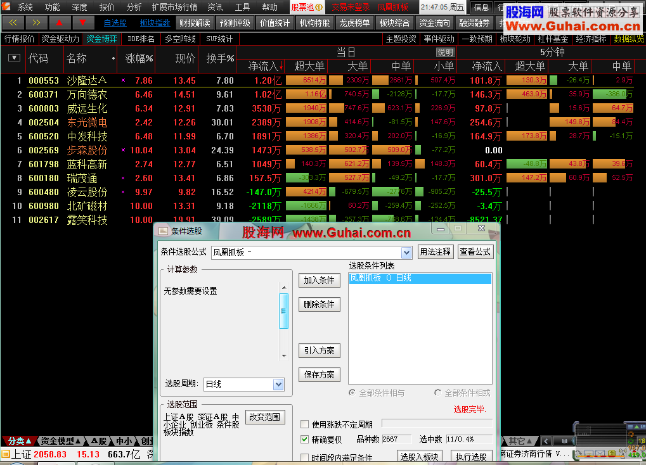Click the 引入方案 button

[320, 350]
